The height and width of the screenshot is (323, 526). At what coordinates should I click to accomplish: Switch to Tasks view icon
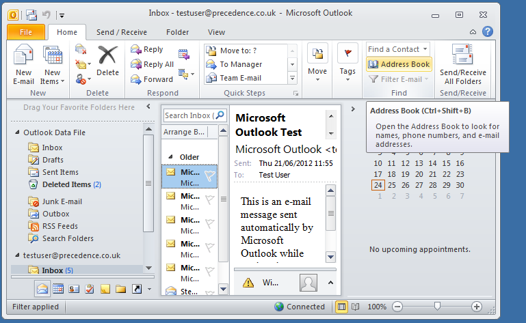click(x=89, y=288)
